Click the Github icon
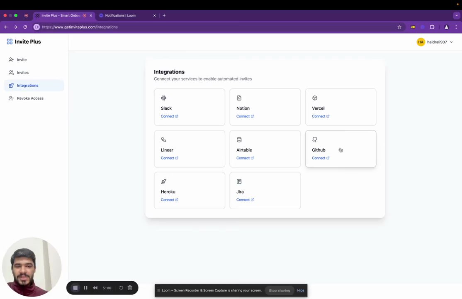Image resolution: width=462 pixels, height=299 pixels. pyautogui.click(x=315, y=140)
